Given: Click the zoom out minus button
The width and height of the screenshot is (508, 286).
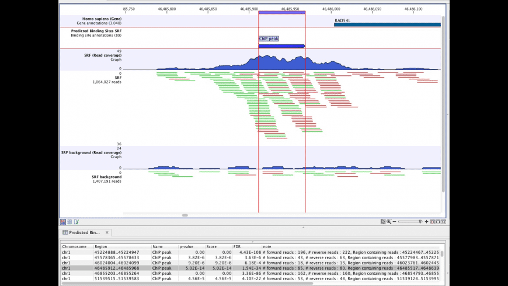Looking at the screenshot, I should pyautogui.click(x=395, y=222).
